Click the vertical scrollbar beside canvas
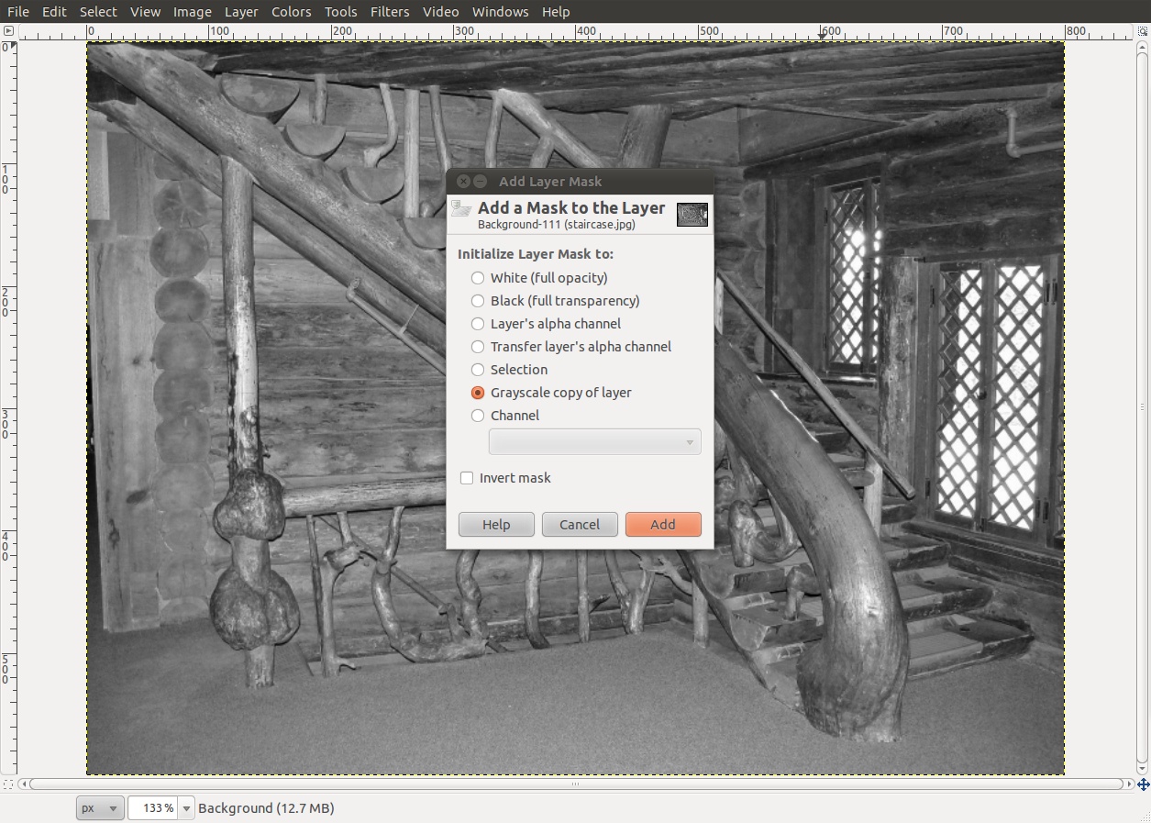 tap(1143, 406)
